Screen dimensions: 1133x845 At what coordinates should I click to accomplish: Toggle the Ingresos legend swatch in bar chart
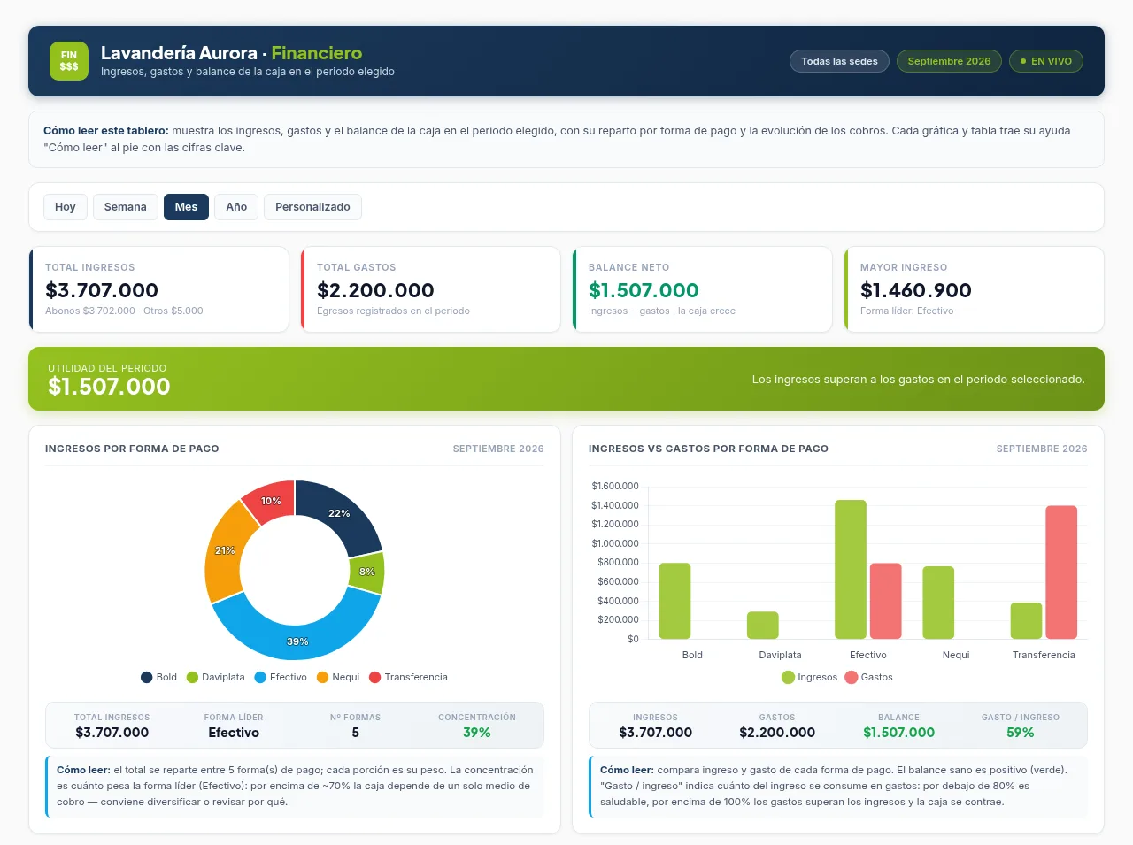point(789,678)
